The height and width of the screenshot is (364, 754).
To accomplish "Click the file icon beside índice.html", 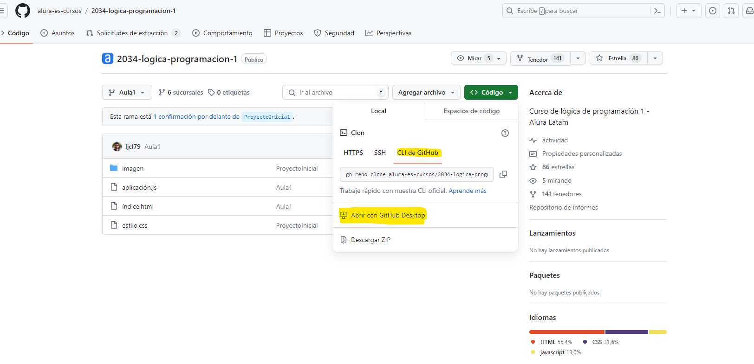I will pyautogui.click(x=114, y=206).
